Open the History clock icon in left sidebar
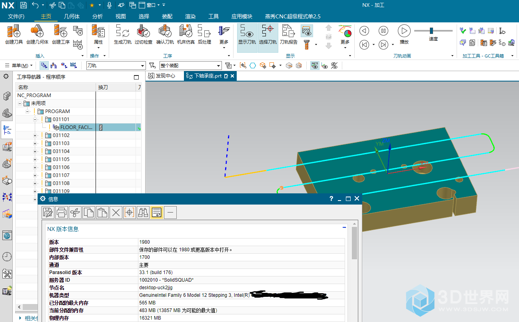 pos(7,256)
